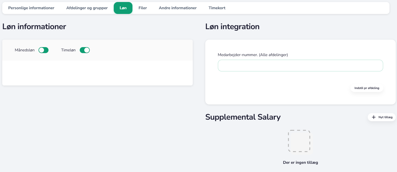This screenshot has width=397, height=172.
Task: Select the active Løn tab
Action: click(x=123, y=8)
